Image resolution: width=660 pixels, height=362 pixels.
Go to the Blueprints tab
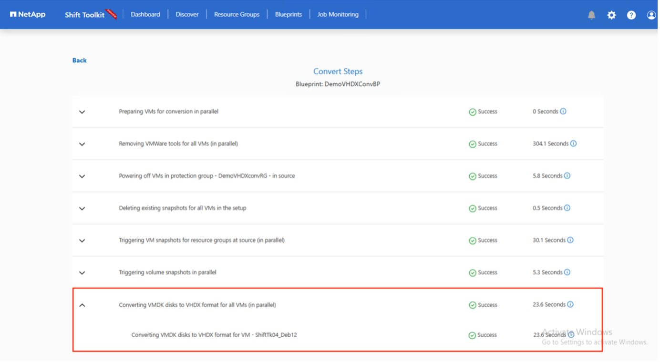pos(288,14)
